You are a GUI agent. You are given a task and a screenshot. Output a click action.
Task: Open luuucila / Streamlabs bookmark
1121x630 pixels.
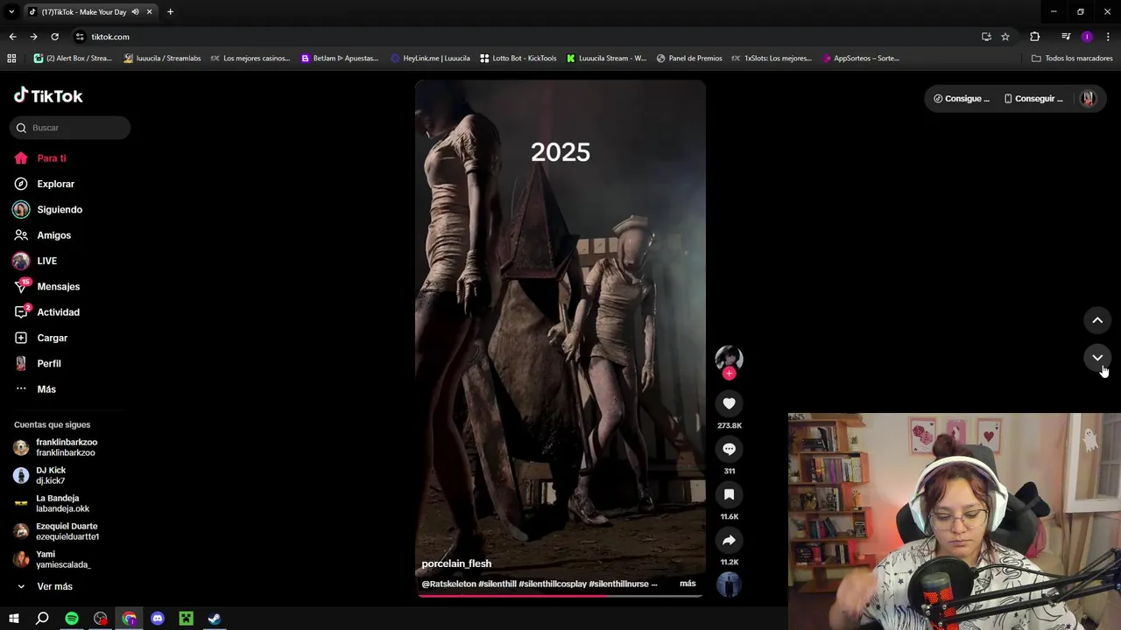163,59
